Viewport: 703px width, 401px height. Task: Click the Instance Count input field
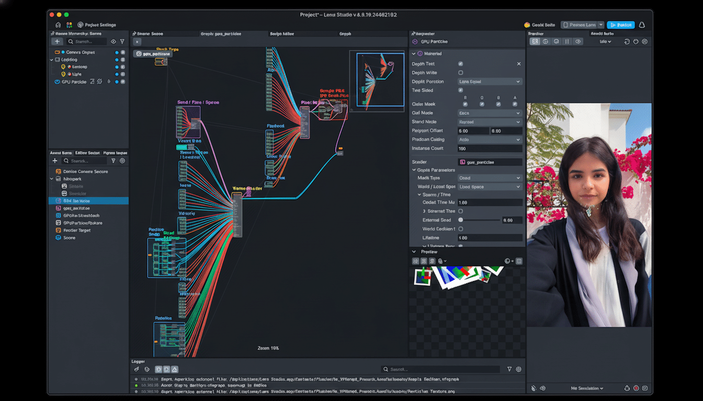coord(489,148)
